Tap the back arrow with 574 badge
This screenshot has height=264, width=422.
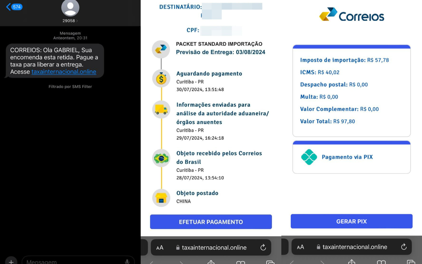tap(14, 7)
